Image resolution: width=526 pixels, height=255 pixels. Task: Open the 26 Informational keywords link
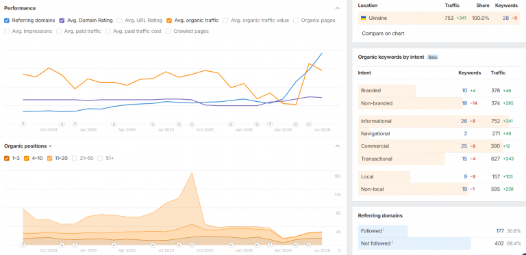coord(464,121)
